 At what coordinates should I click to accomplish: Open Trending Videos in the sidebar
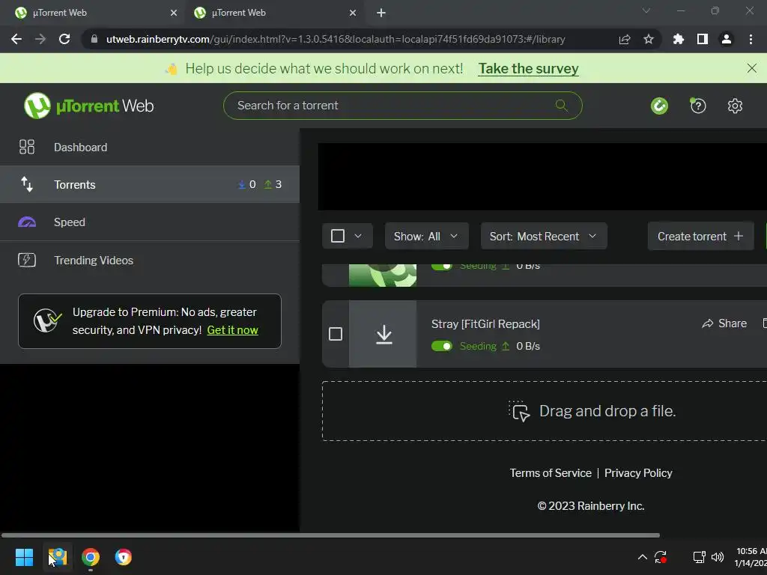point(150,260)
